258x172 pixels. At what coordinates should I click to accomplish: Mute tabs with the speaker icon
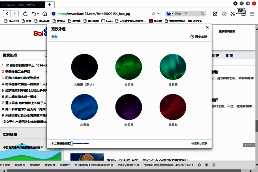point(224,14)
